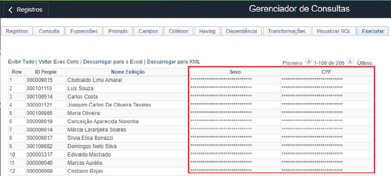This screenshot has width=391, height=176.
Task: Select the Expressões tab
Action: (84, 31)
